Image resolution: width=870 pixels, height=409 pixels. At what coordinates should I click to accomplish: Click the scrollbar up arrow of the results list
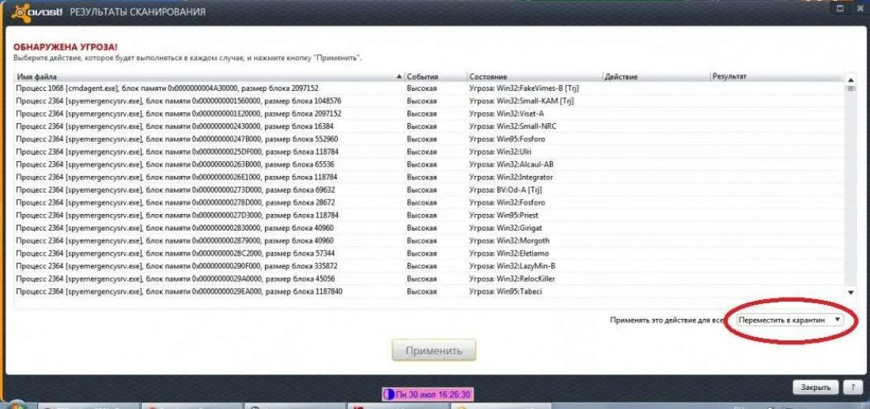850,79
